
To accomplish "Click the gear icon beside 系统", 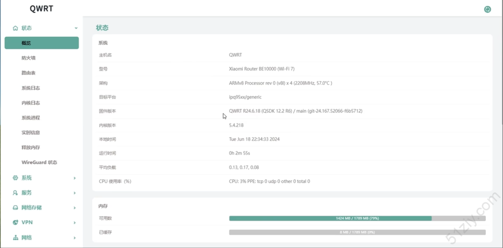I will tap(15, 178).
